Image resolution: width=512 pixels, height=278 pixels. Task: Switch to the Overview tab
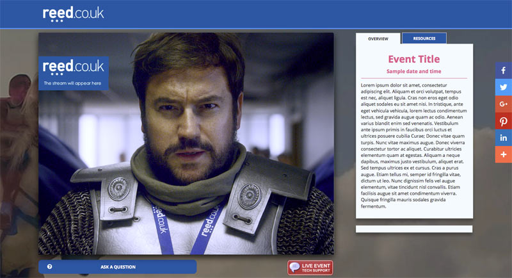point(378,38)
